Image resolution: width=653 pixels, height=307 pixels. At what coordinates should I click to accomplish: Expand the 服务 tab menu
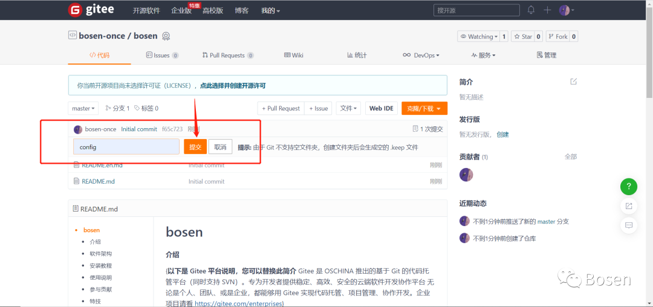(x=483, y=56)
